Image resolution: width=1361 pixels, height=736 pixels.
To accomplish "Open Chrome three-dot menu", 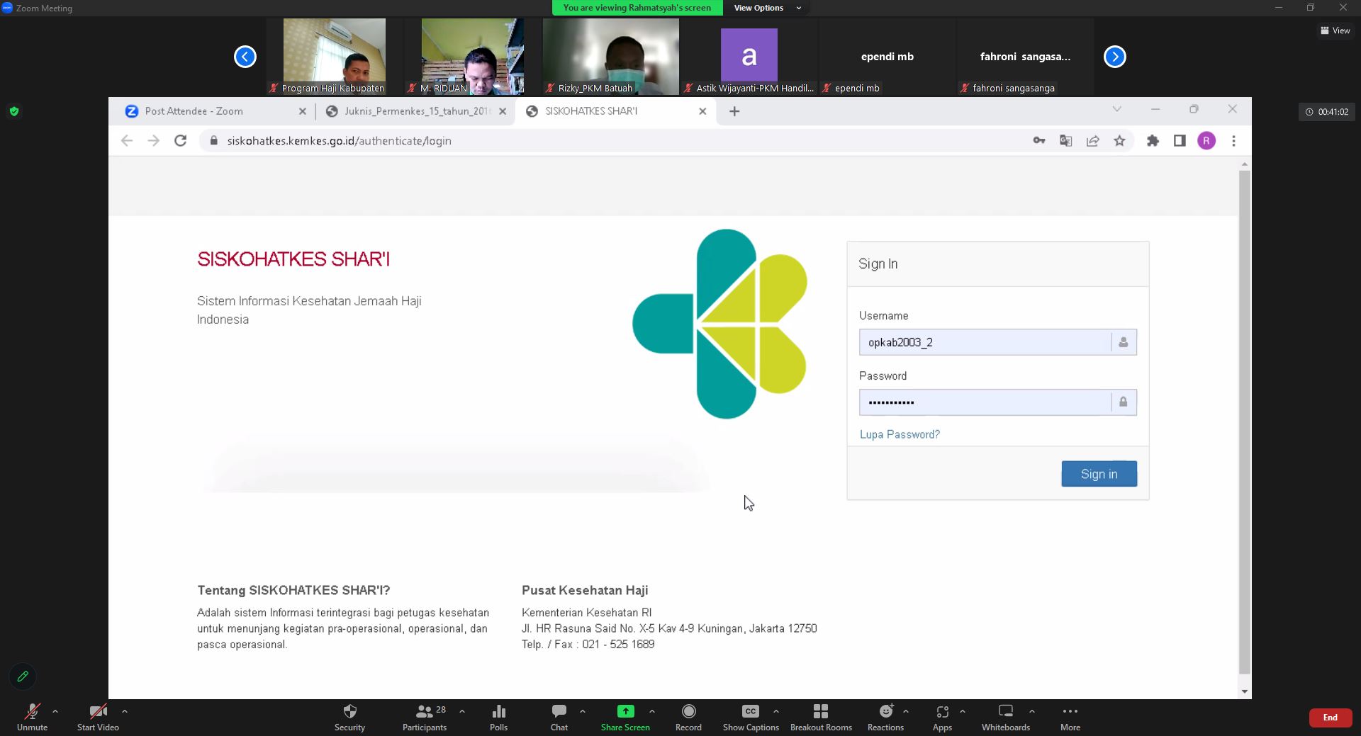I will (1234, 141).
